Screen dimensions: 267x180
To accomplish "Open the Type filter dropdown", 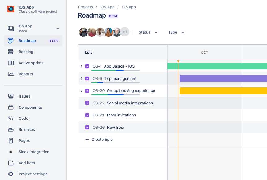I will point(176,32).
